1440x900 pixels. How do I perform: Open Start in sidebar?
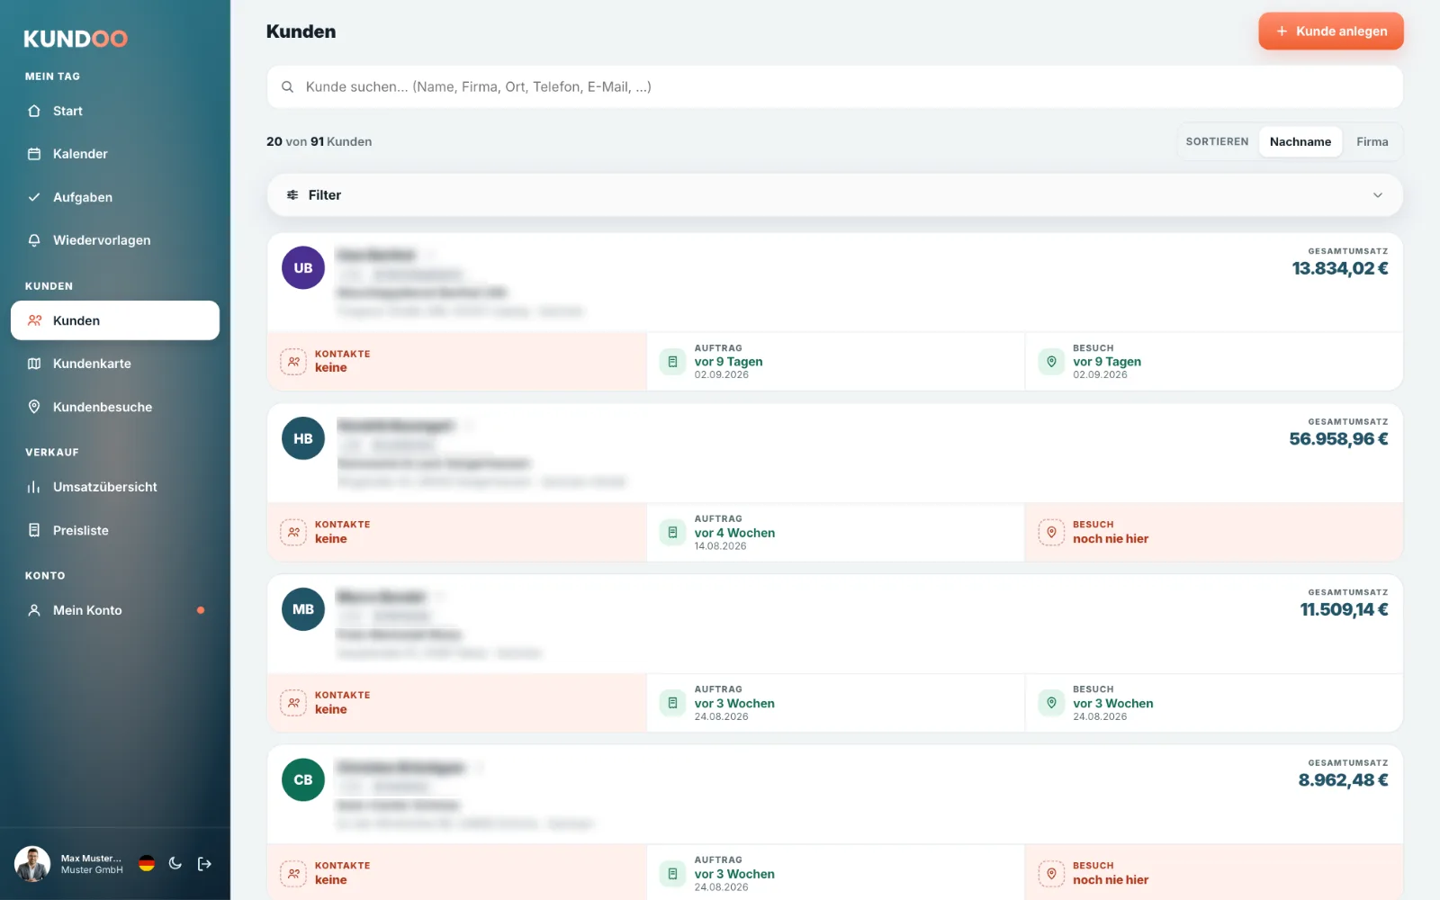(x=115, y=111)
